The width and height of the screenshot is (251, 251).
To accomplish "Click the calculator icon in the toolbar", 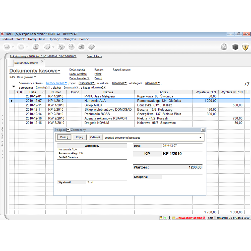I will (81, 47).
